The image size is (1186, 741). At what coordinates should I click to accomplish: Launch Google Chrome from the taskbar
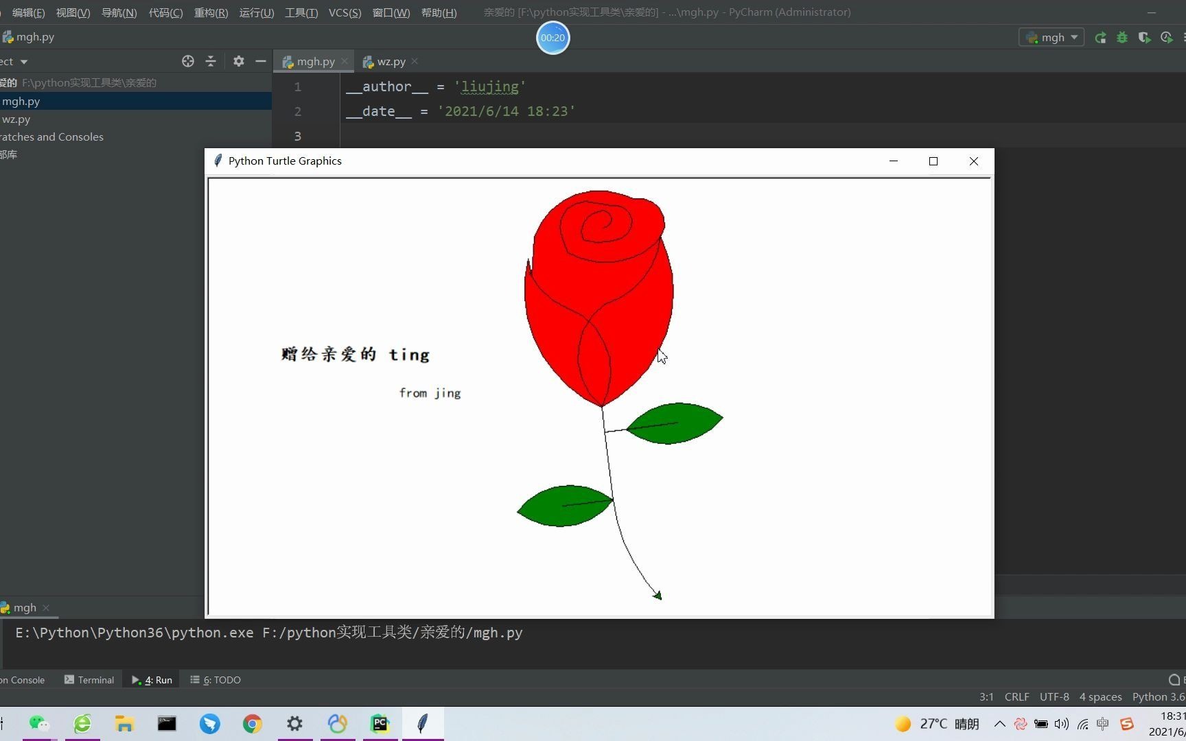tap(252, 723)
